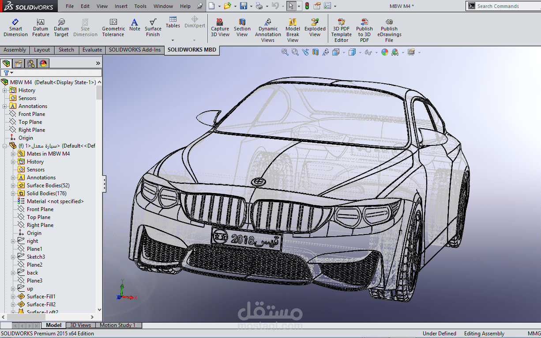Open the FeatureManager design tree tab

6,63
